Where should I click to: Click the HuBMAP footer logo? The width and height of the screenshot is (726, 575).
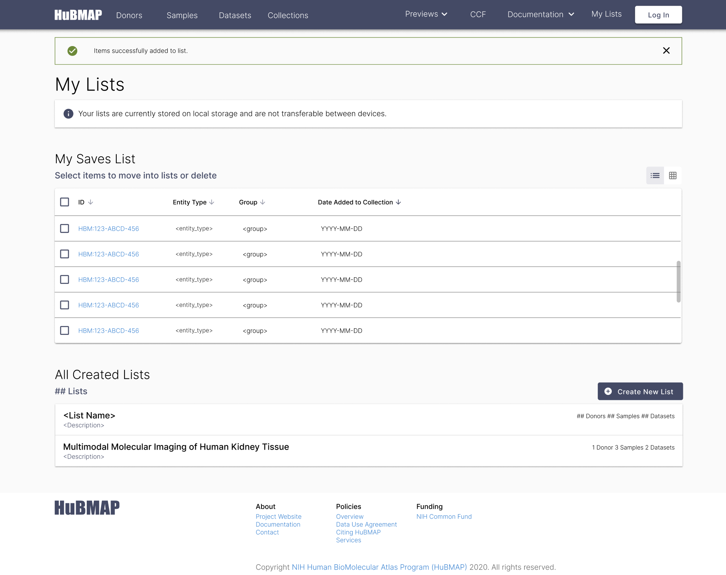(87, 508)
